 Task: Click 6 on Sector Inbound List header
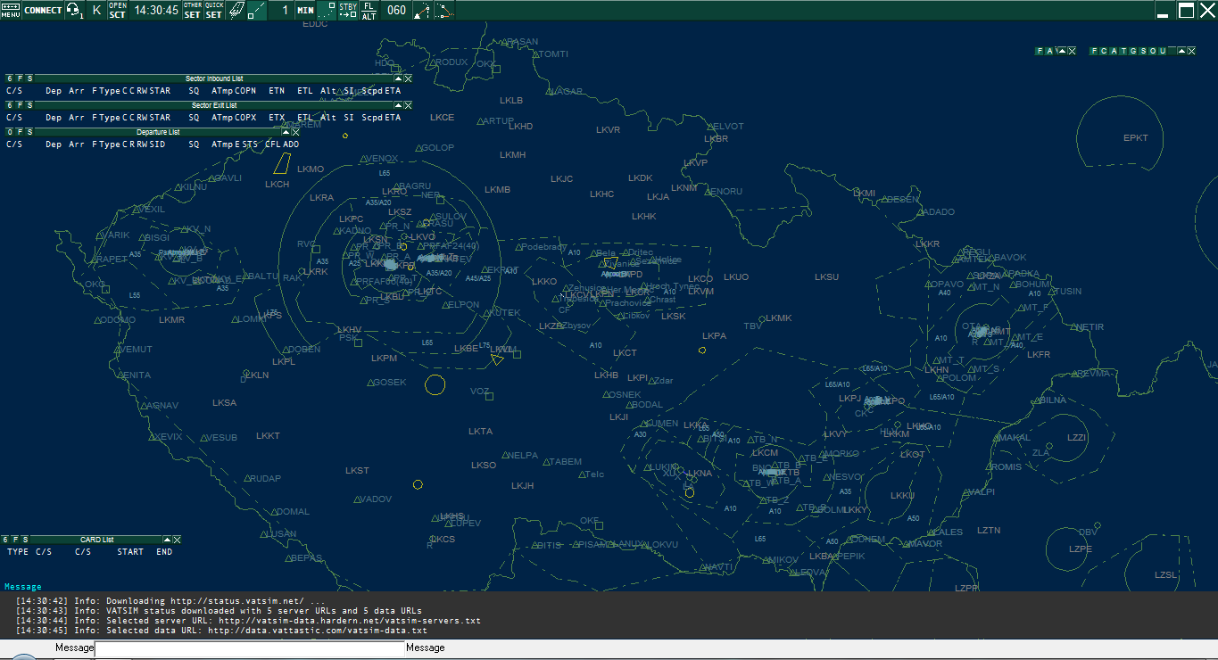coord(9,78)
